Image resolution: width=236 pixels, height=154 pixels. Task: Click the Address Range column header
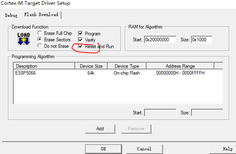[x=180, y=66]
